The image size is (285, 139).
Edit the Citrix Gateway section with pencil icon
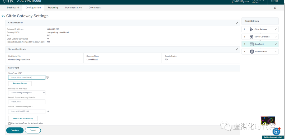pos(237,23)
